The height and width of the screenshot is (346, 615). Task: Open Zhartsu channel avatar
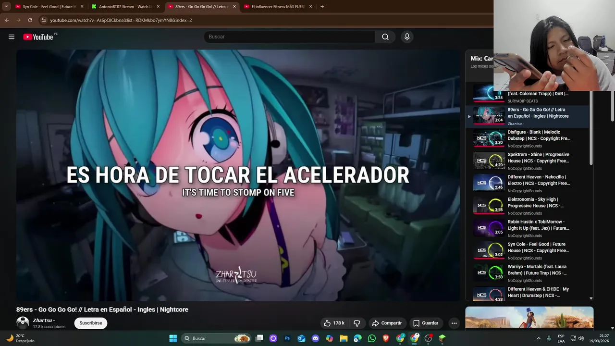coord(23,323)
